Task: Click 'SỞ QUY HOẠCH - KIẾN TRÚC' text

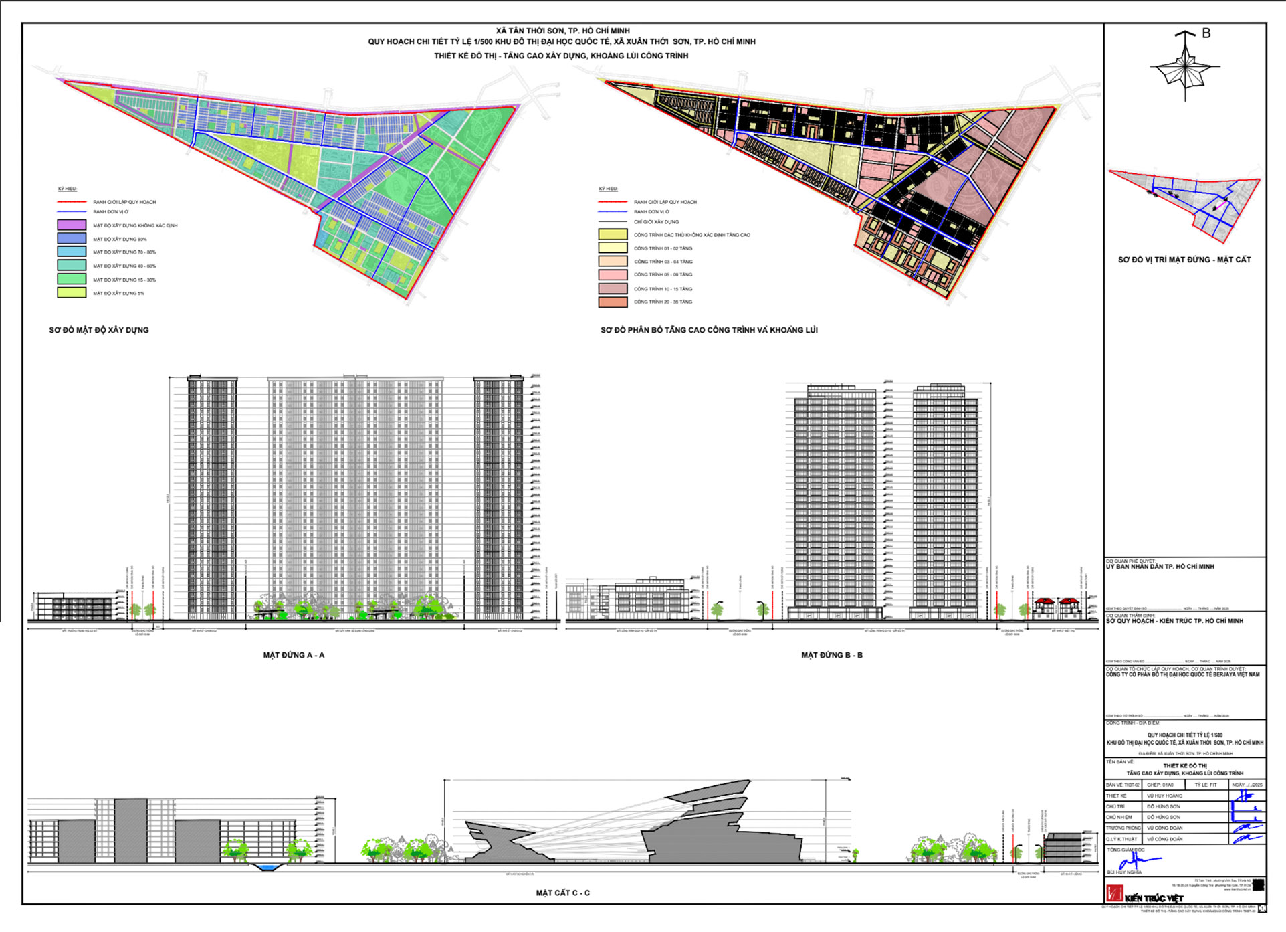Action: click(x=1174, y=621)
